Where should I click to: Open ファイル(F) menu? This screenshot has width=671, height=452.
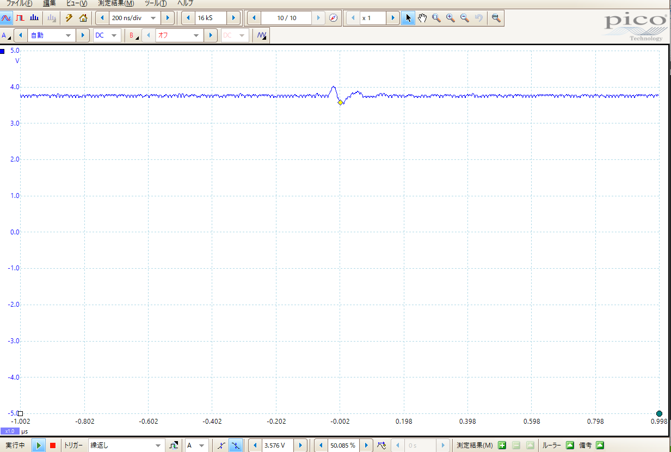20,3
